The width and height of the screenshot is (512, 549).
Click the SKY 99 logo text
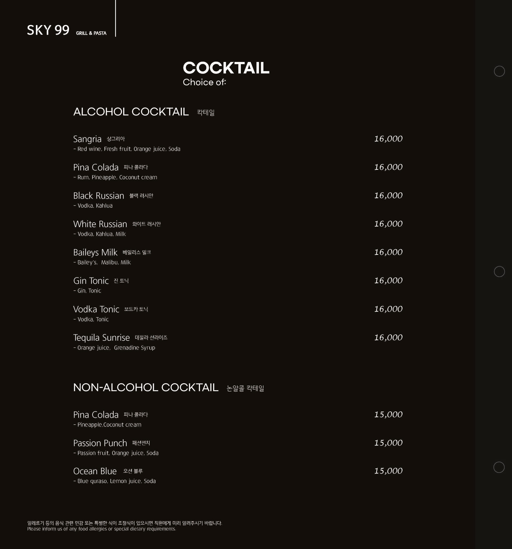pyautogui.click(x=48, y=30)
